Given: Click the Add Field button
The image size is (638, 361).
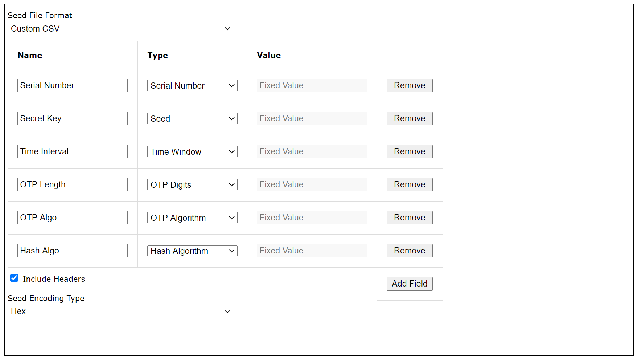Looking at the screenshot, I should (x=409, y=284).
